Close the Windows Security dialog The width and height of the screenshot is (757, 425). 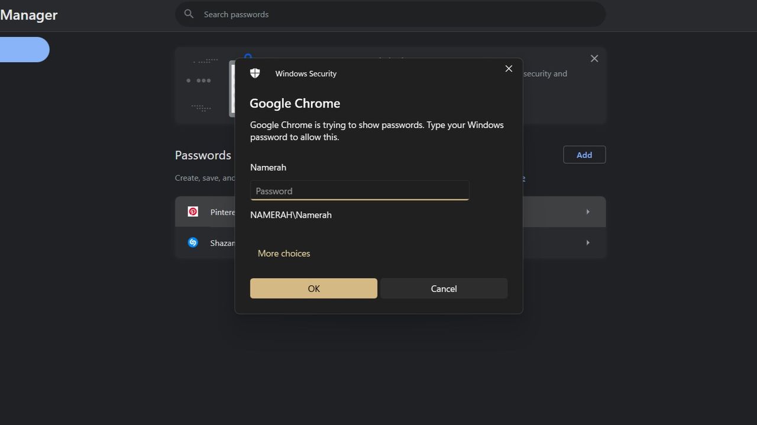point(509,68)
